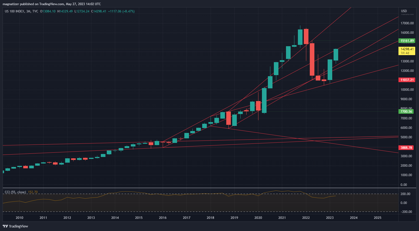This screenshot has height=231, width=419.
Task: Click the USD currency label
Action: pos(404,11)
